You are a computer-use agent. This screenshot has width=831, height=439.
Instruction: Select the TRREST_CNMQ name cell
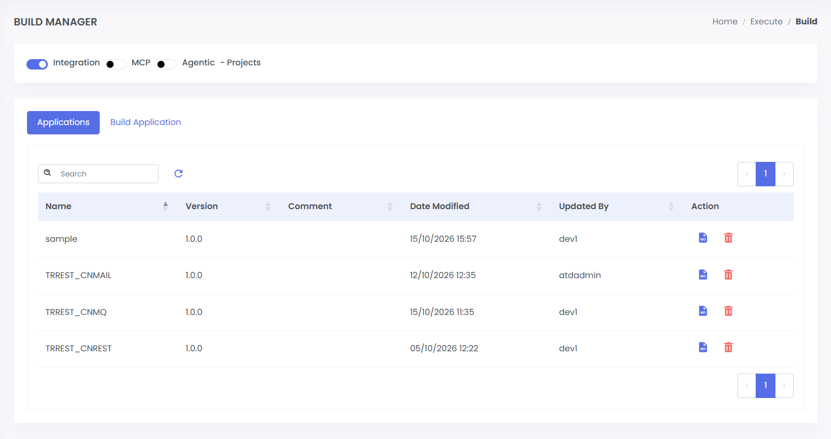(76, 312)
